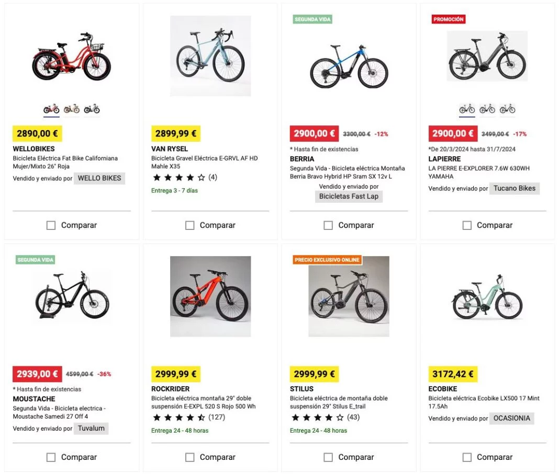Toggle Comparar for the Ecobike LX500
Viewport: 559px width, 474px height.
click(467, 457)
